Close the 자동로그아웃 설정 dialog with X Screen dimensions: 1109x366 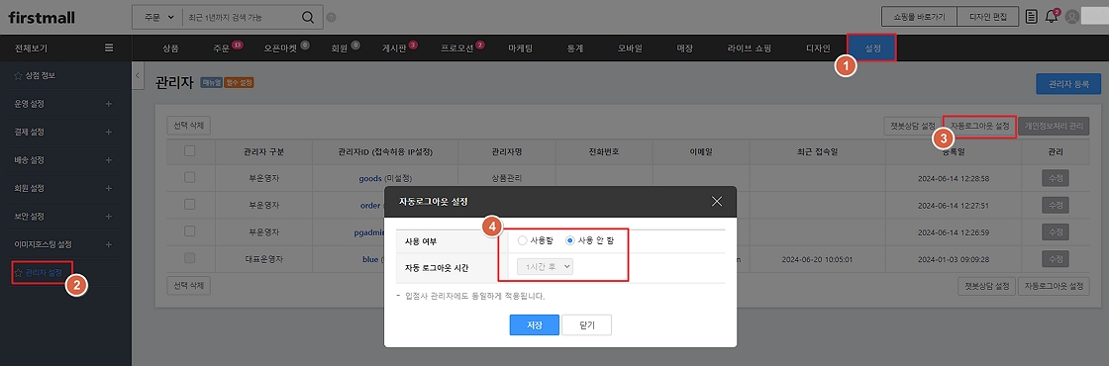point(717,202)
